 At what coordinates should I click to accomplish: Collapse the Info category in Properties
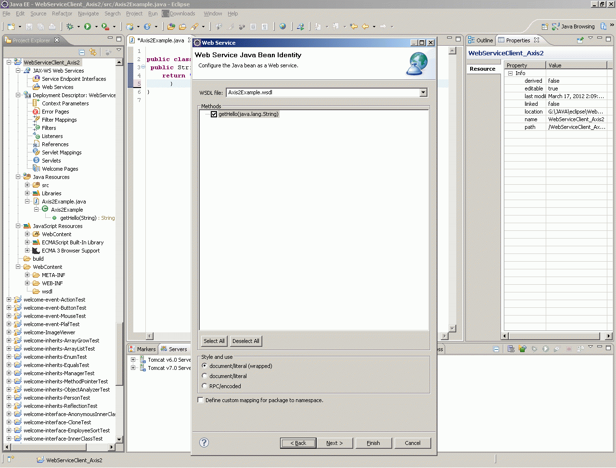511,73
